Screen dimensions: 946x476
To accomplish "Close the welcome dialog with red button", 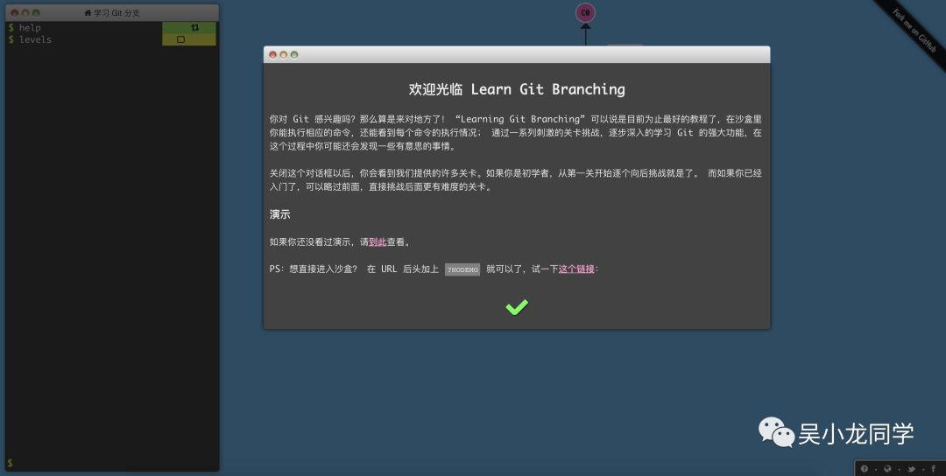I will 272,55.
